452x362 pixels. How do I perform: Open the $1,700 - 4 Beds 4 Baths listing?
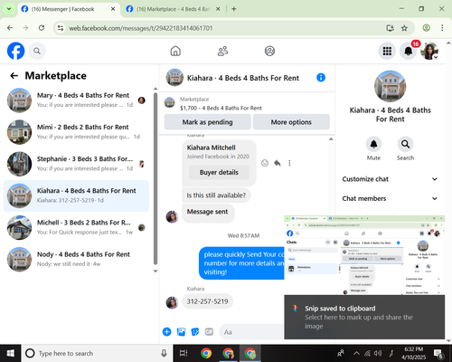click(221, 108)
